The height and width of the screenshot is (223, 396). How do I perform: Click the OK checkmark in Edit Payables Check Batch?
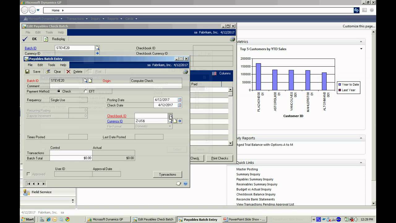[25, 39]
